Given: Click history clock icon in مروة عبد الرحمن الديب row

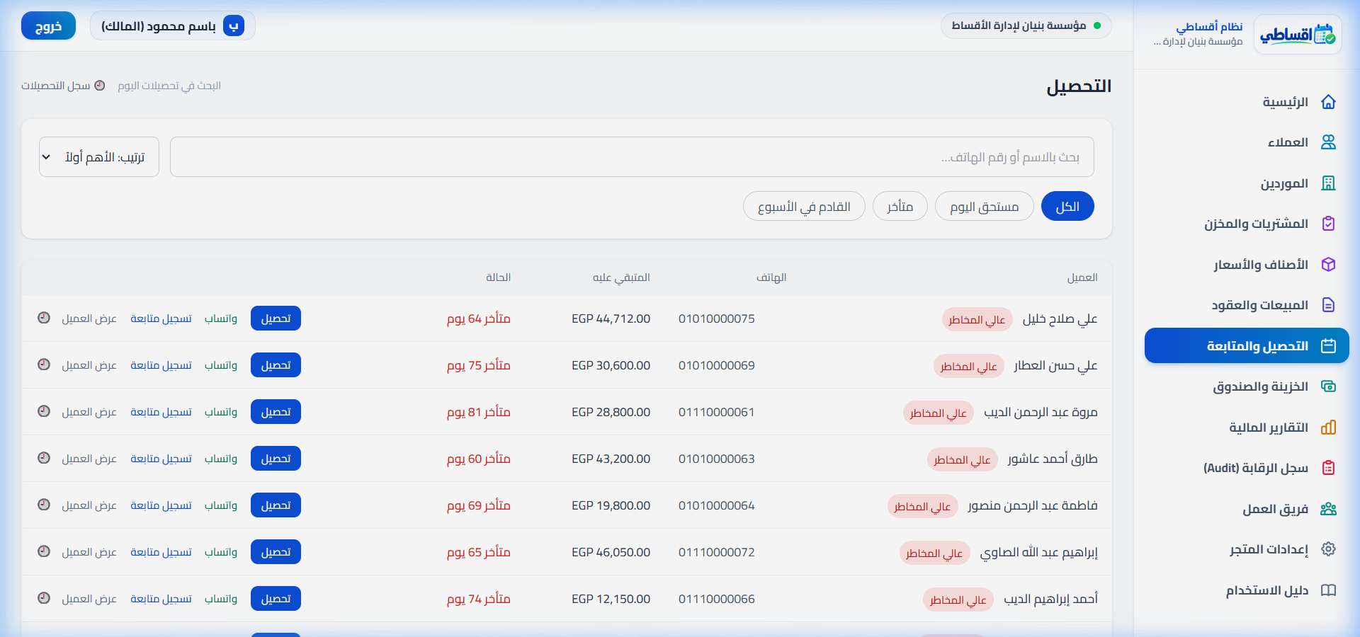Looking at the screenshot, I should 44,411.
